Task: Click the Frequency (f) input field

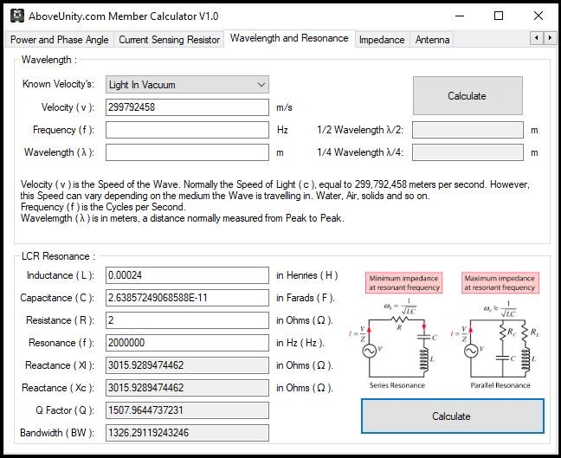Action: point(187,130)
